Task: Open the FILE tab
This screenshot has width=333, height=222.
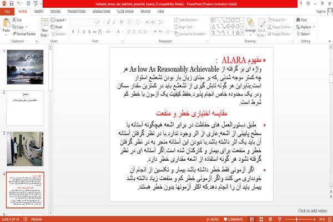Action: click(x=7, y=12)
